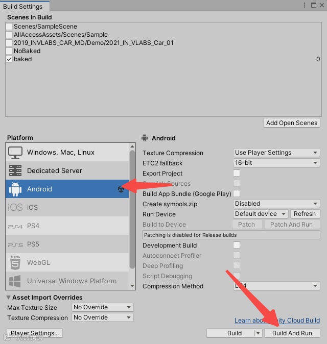The height and width of the screenshot is (344, 327).
Task: Click the Refresh devices button
Action: tap(305, 214)
